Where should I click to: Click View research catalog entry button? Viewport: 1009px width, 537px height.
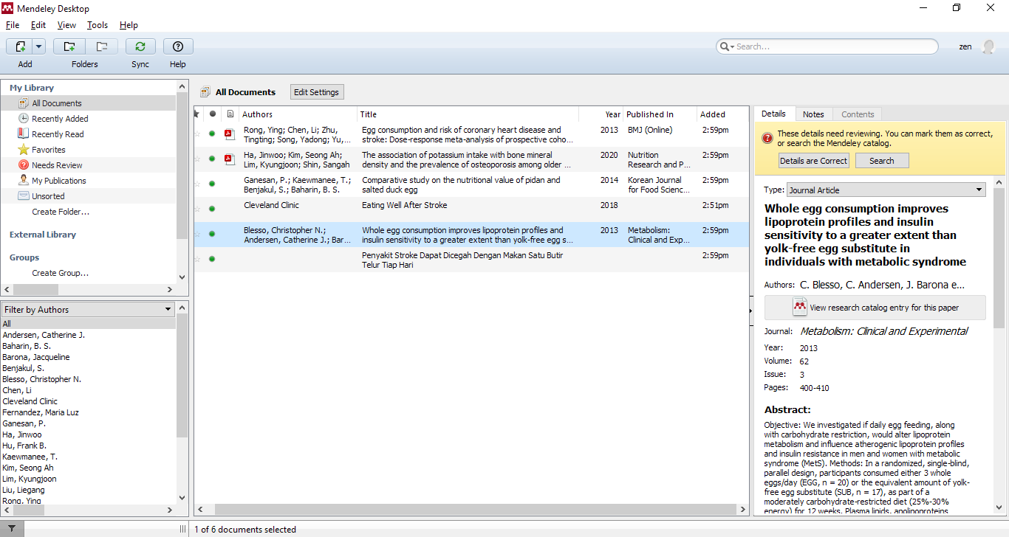[x=875, y=308]
